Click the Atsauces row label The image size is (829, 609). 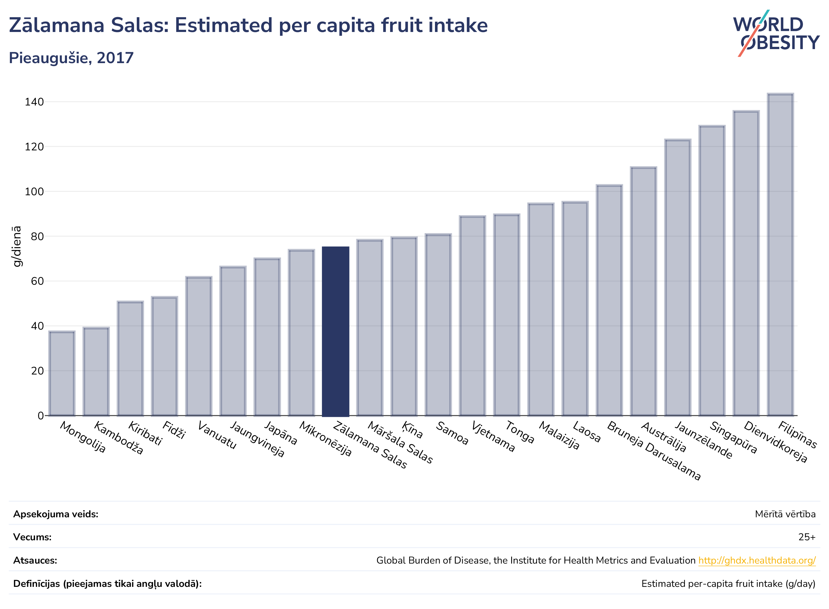[x=35, y=560]
